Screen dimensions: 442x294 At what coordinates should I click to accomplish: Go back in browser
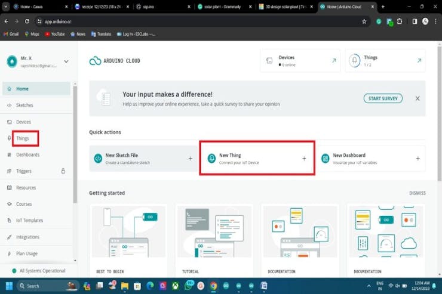6,21
